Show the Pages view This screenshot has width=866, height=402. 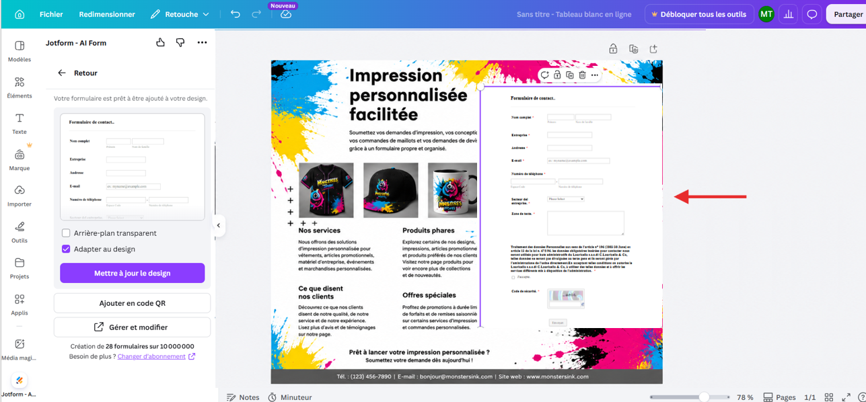point(779,397)
